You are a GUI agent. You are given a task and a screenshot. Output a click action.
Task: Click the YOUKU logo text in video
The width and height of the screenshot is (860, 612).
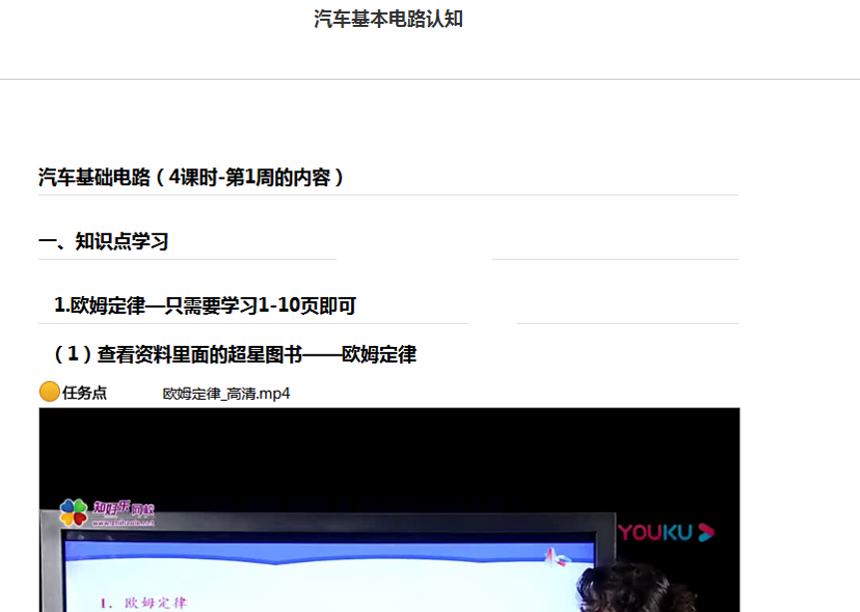[655, 532]
